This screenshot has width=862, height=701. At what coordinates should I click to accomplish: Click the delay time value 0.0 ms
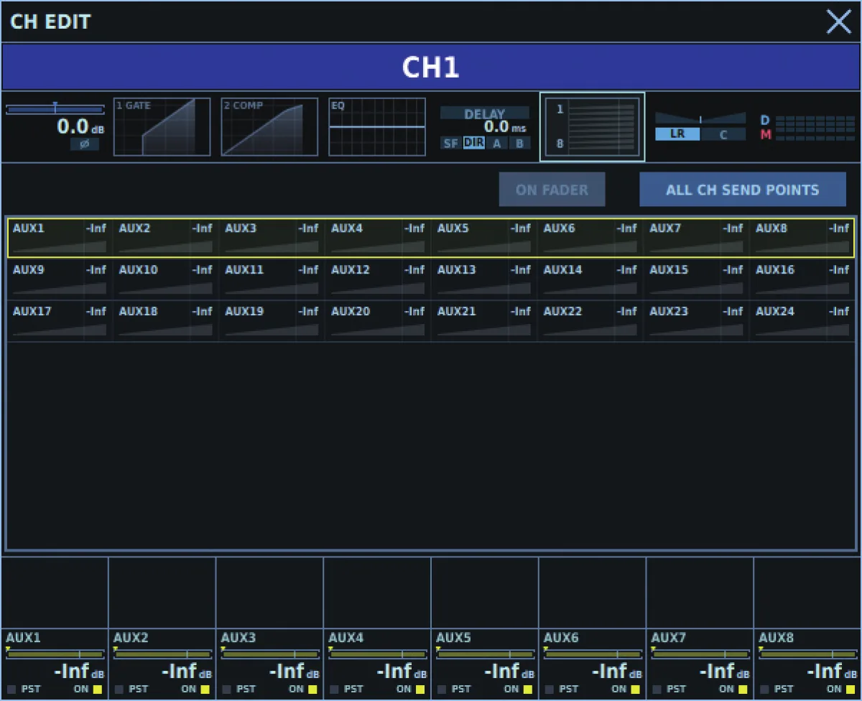[x=505, y=127]
